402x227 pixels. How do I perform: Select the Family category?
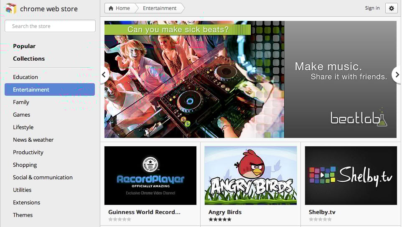pyautogui.click(x=21, y=102)
